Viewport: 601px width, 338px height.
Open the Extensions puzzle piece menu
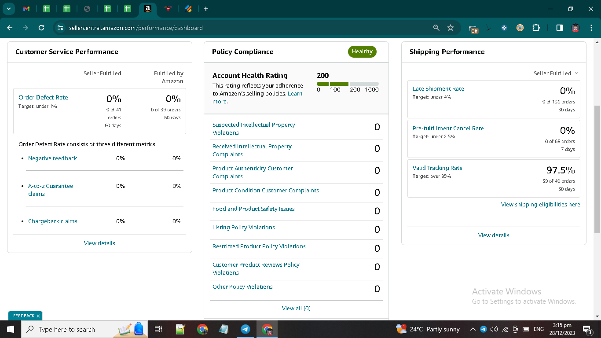coord(536,28)
